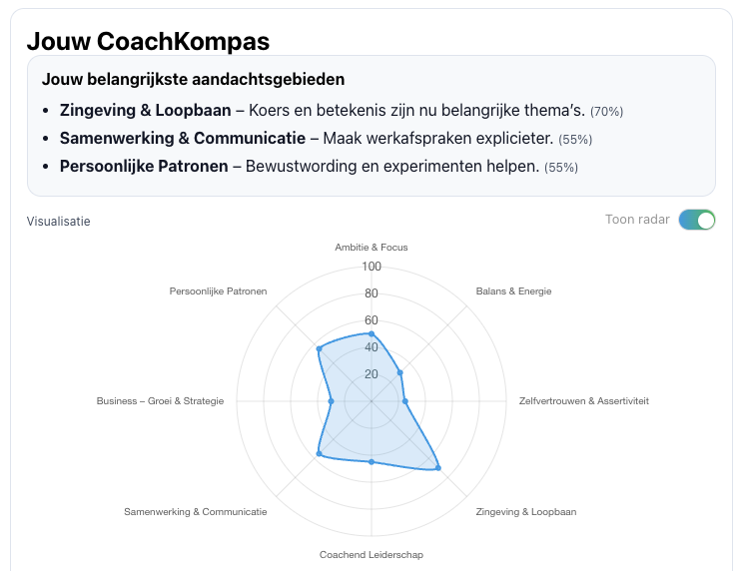Click the Ambitie & Focus axis label
Image resolution: width=754 pixels, height=571 pixels.
[372, 247]
